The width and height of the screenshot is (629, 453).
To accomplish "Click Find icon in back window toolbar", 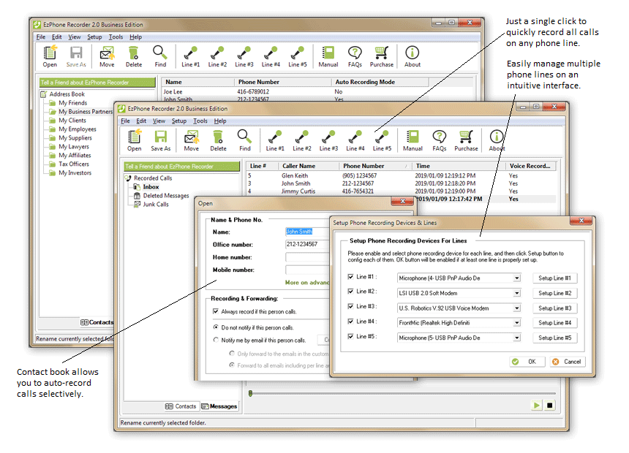I will click(x=160, y=56).
